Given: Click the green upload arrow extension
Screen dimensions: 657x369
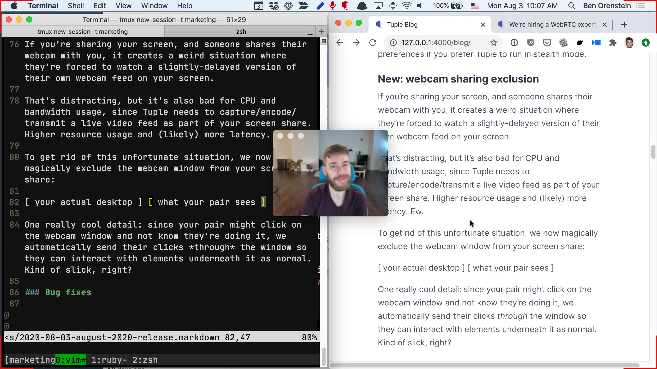Looking at the screenshot, I should click(x=646, y=43).
